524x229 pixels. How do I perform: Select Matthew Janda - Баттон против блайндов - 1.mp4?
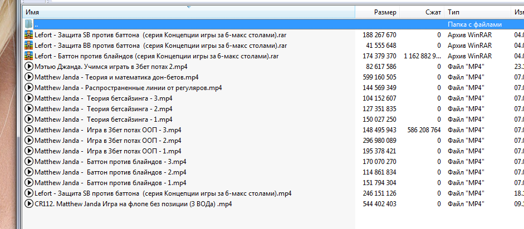[x=110, y=183]
